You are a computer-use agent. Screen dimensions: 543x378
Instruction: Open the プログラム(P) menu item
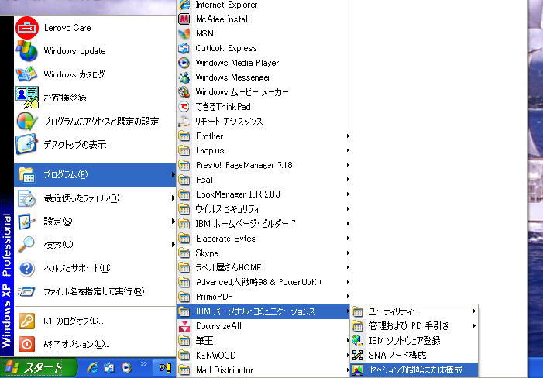click(x=95, y=175)
